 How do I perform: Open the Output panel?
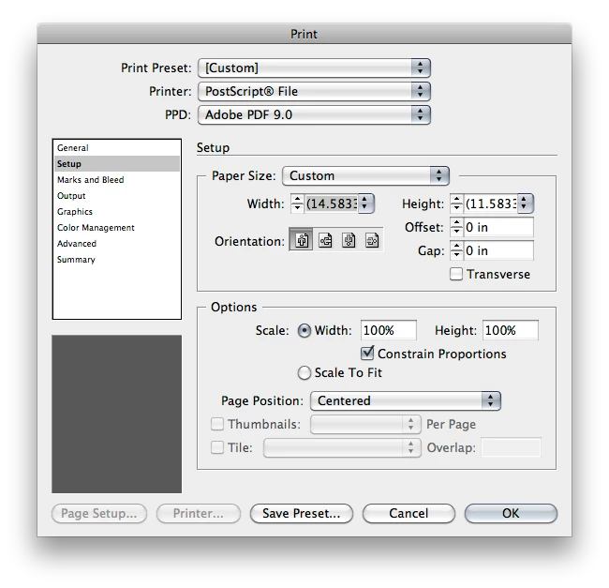(x=116, y=195)
